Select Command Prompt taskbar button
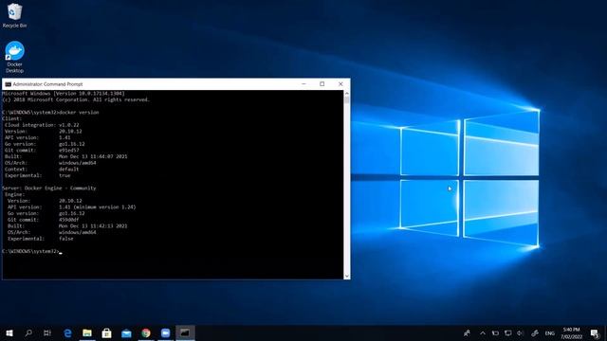Screen dimensions: 607x341 185,332
